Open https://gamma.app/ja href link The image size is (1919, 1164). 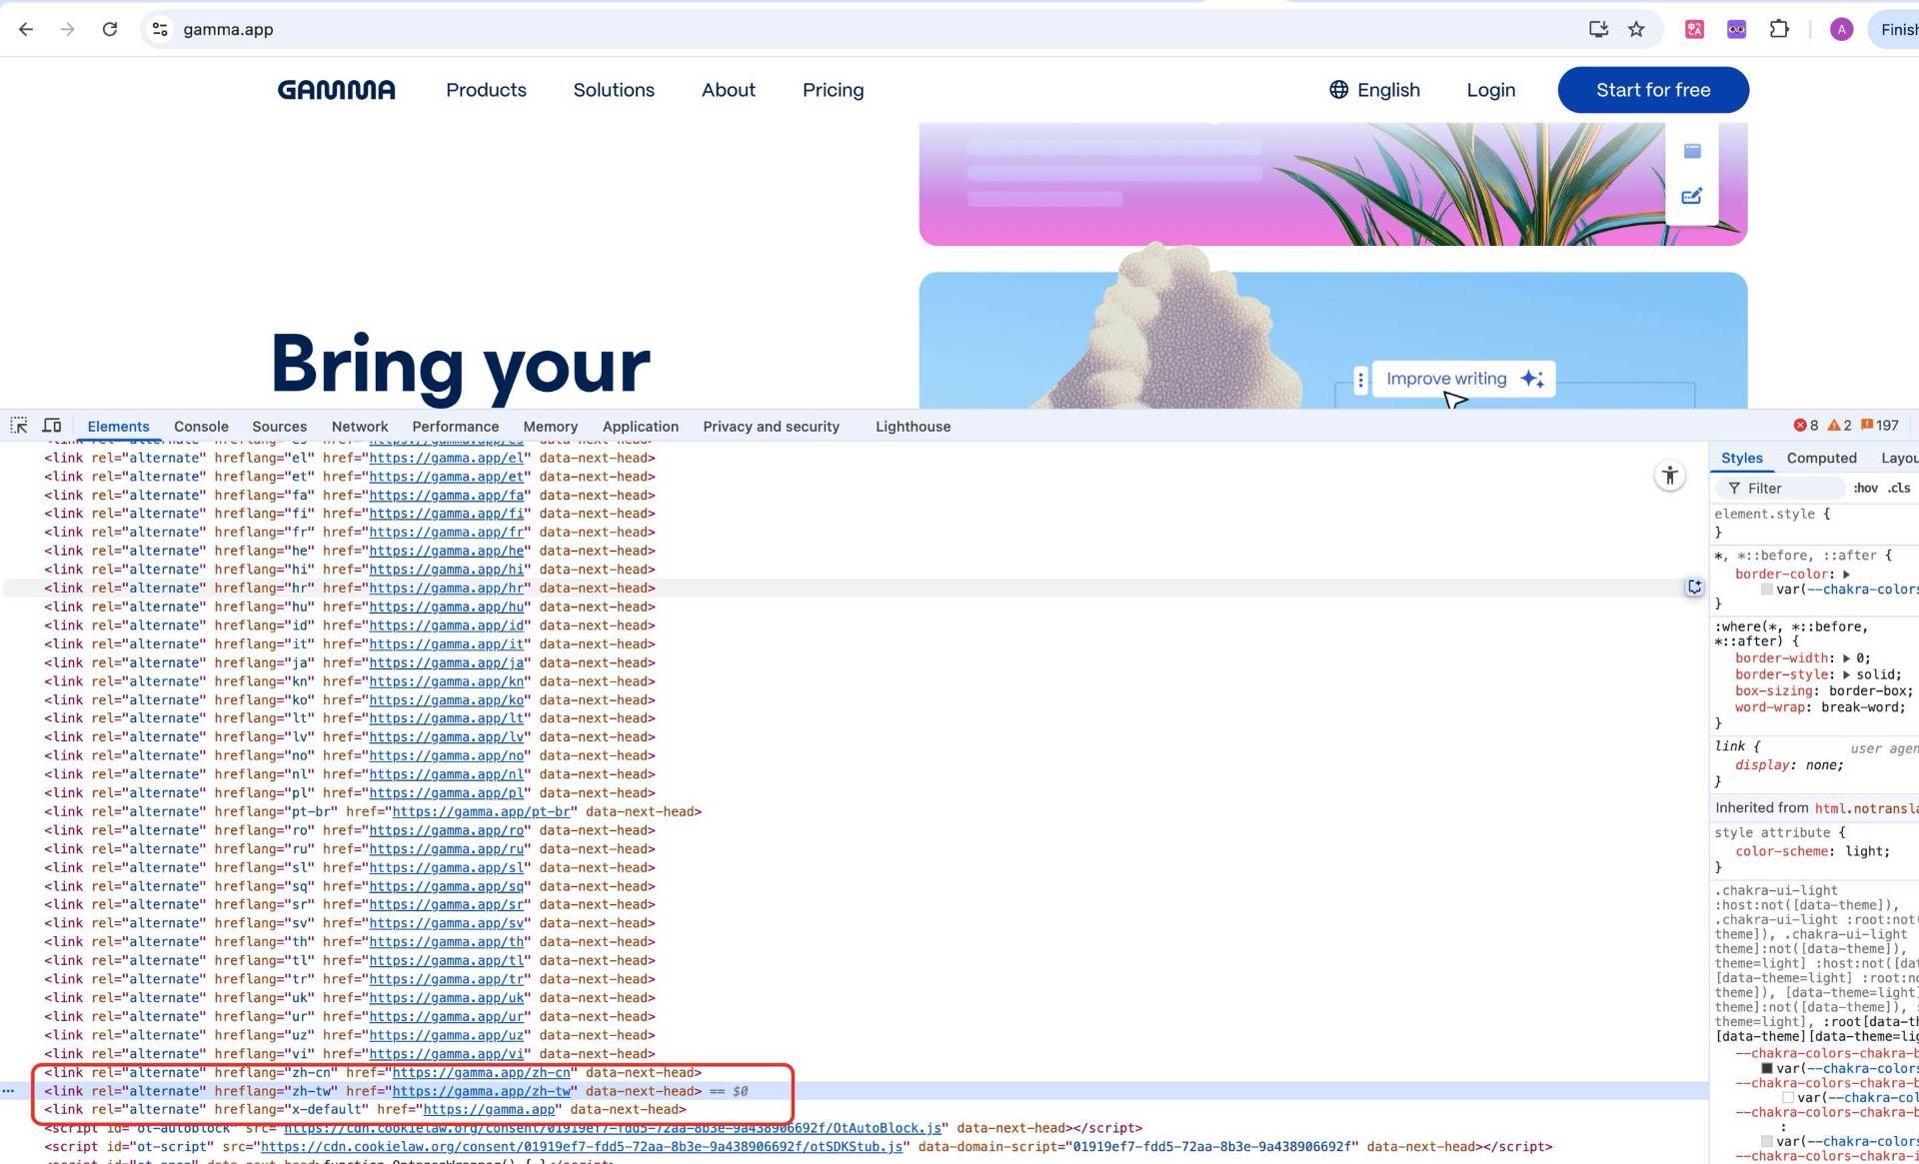447,662
